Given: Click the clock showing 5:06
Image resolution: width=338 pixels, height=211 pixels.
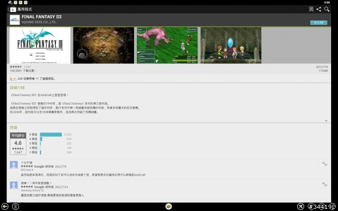Looking at the screenshot, I should [x=327, y=3].
